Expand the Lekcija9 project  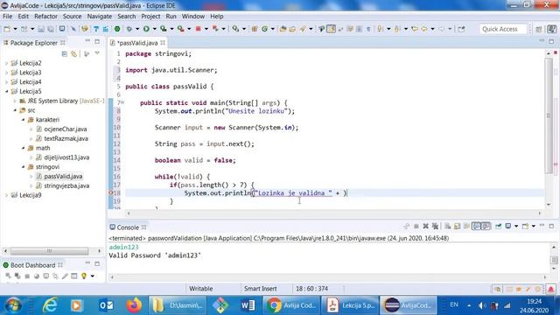(6, 195)
